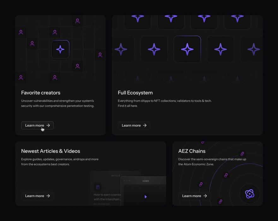The height and width of the screenshot is (221, 278).
Task: Click the center glowing star tile in Full Ecosystem
Action: pos(187,49)
